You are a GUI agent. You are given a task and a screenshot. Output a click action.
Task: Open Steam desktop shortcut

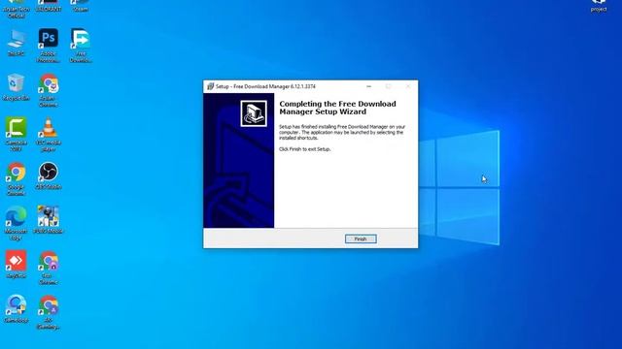(81, 6)
